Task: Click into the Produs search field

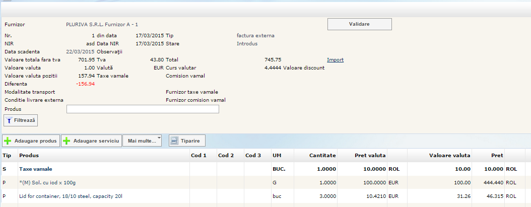Action: coord(143,109)
